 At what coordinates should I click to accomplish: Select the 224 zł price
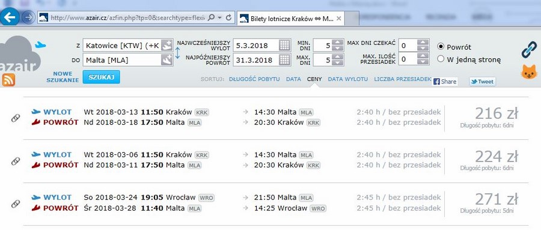496,156
